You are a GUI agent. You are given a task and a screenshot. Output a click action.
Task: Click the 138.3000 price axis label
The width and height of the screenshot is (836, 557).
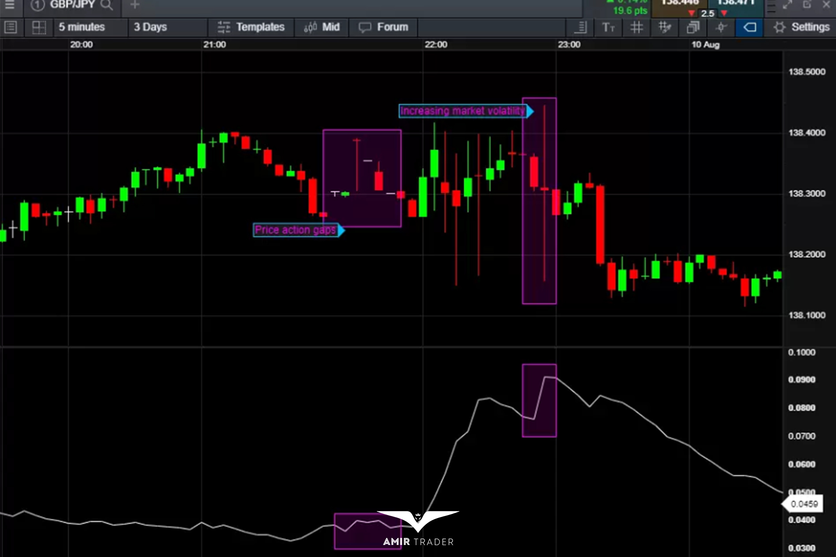coord(807,194)
